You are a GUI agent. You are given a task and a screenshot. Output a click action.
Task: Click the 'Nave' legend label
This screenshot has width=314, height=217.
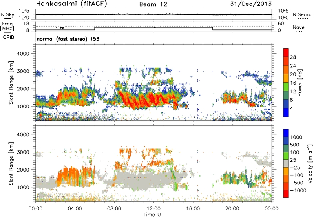[x=299, y=27]
